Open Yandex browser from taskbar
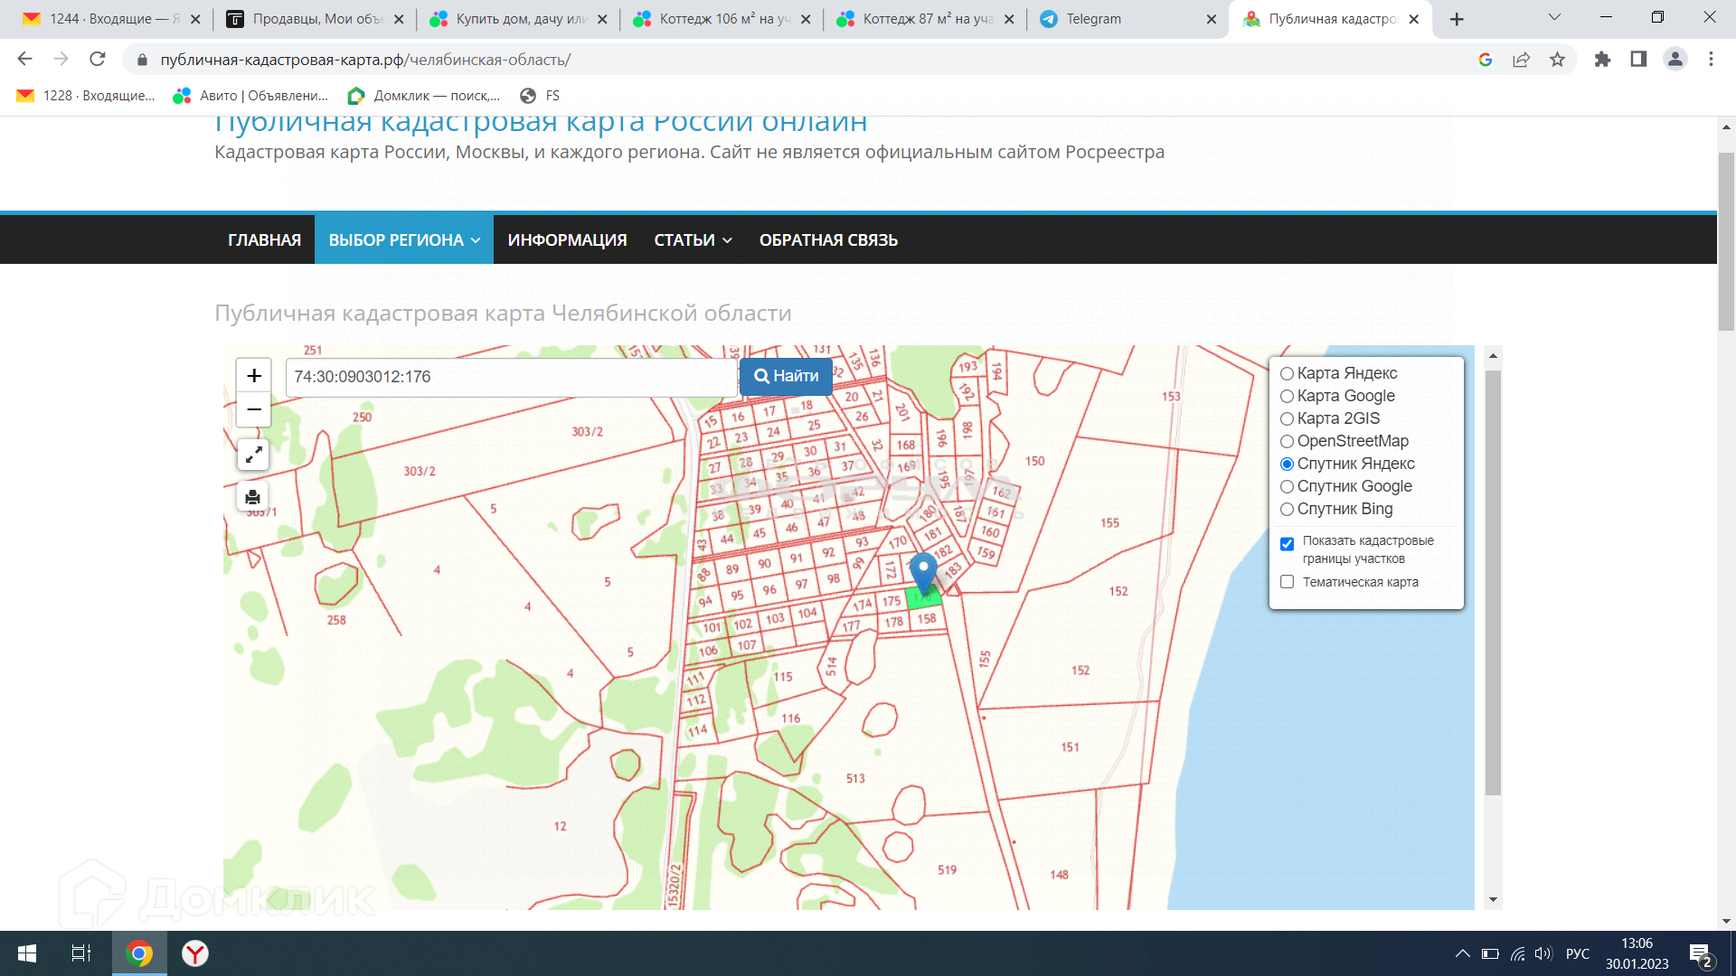The image size is (1736, 976). click(195, 953)
